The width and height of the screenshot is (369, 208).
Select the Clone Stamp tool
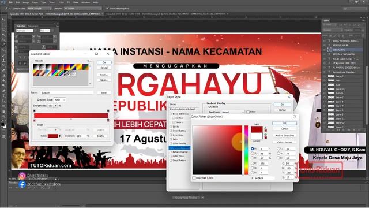point(3,60)
